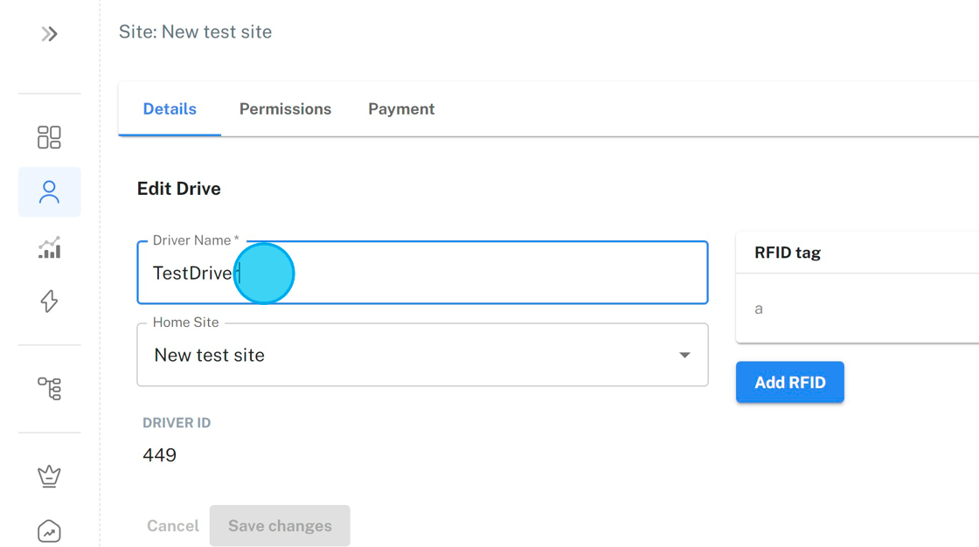This screenshot has width=979, height=547.
Task: Open the trend chart icon at sidebar bottom
Action: 50,531
